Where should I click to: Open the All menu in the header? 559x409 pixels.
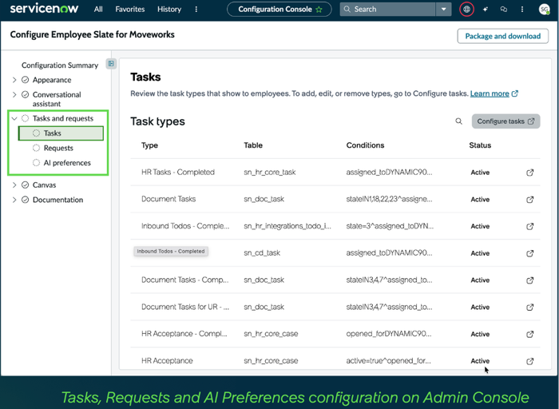[98, 10]
